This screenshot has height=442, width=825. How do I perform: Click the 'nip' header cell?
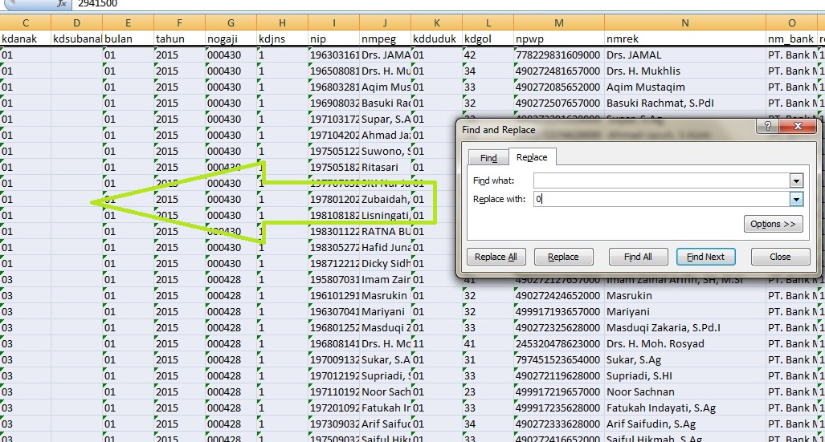[333, 39]
